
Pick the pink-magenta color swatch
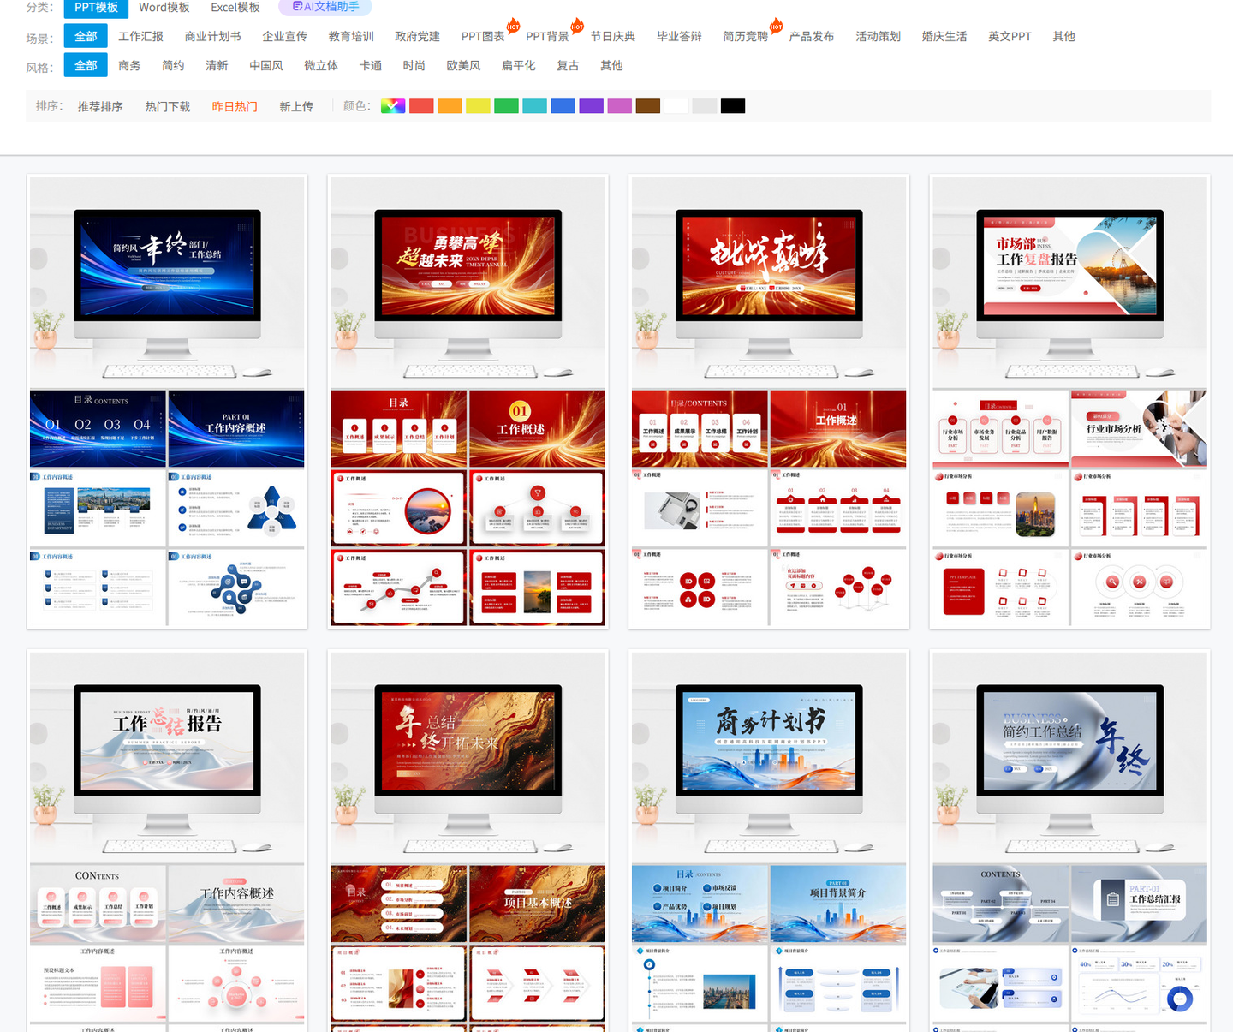(619, 106)
